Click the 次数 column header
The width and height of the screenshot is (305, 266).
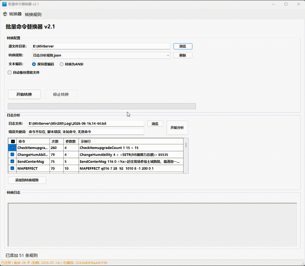57,142
